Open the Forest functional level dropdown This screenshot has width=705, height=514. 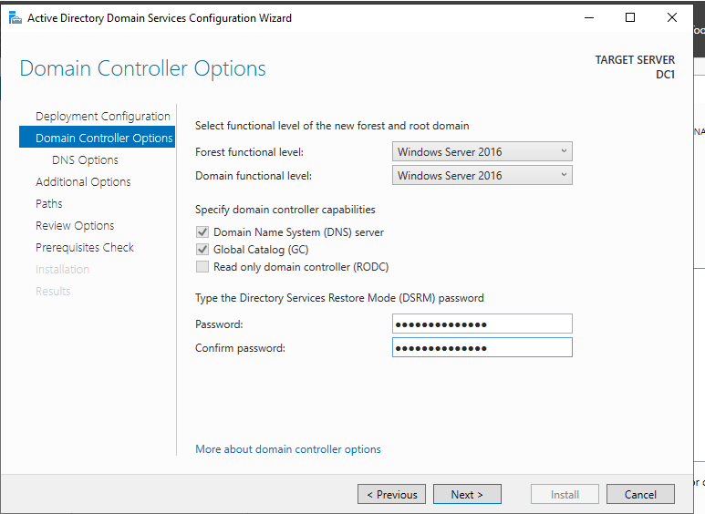482,152
